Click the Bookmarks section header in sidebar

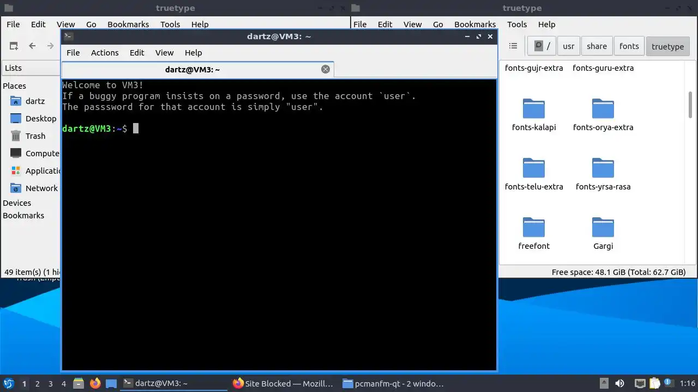click(23, 216)
